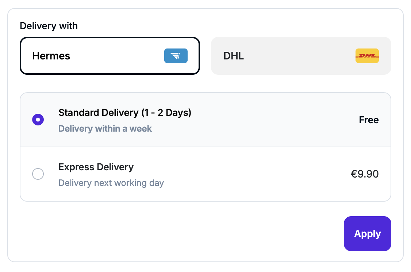The width and height of the screenshot is (411, 272).
Task: Click the "Free" price label
Action: pos(369,120)
